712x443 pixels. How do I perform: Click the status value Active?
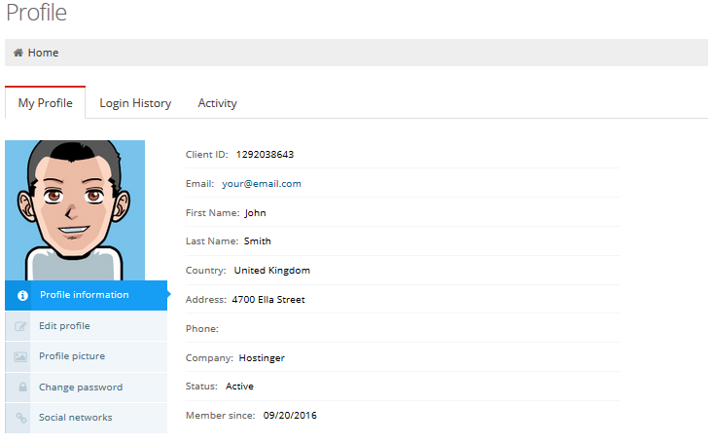click(x=239, y=387)
